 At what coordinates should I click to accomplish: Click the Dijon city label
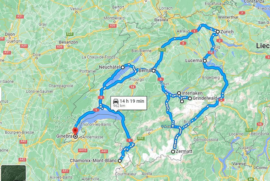10,34
